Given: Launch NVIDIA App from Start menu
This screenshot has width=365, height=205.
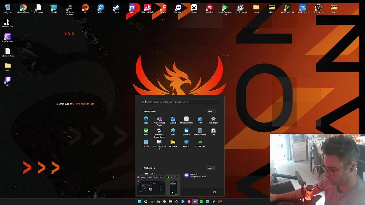Looking at the screenshot, I should pyautogui.click(x=200, y=144).
